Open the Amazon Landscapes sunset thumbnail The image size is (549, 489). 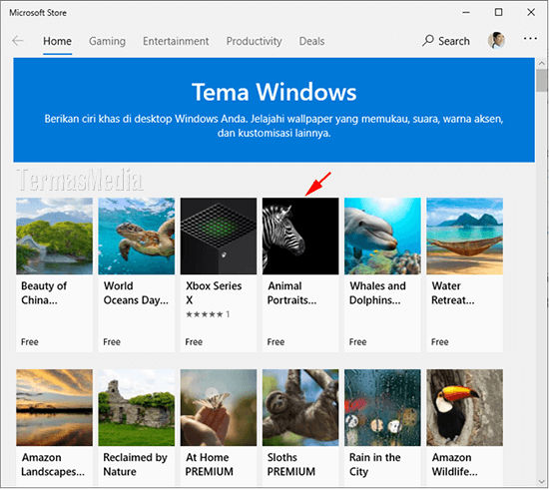pyautogui.click(x=55, y=407)
